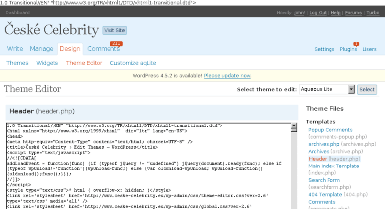Viewport: 385px width, 209px height.
Task: Open the Header template file
Action: 318,159
